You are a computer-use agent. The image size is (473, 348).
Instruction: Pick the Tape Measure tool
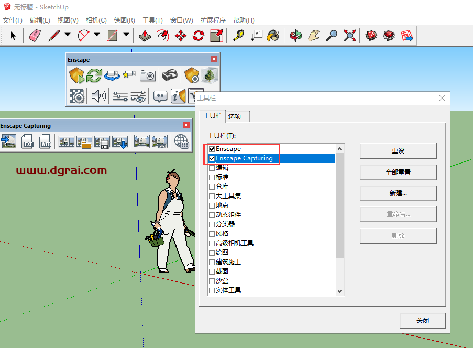(x=239, y=36)
